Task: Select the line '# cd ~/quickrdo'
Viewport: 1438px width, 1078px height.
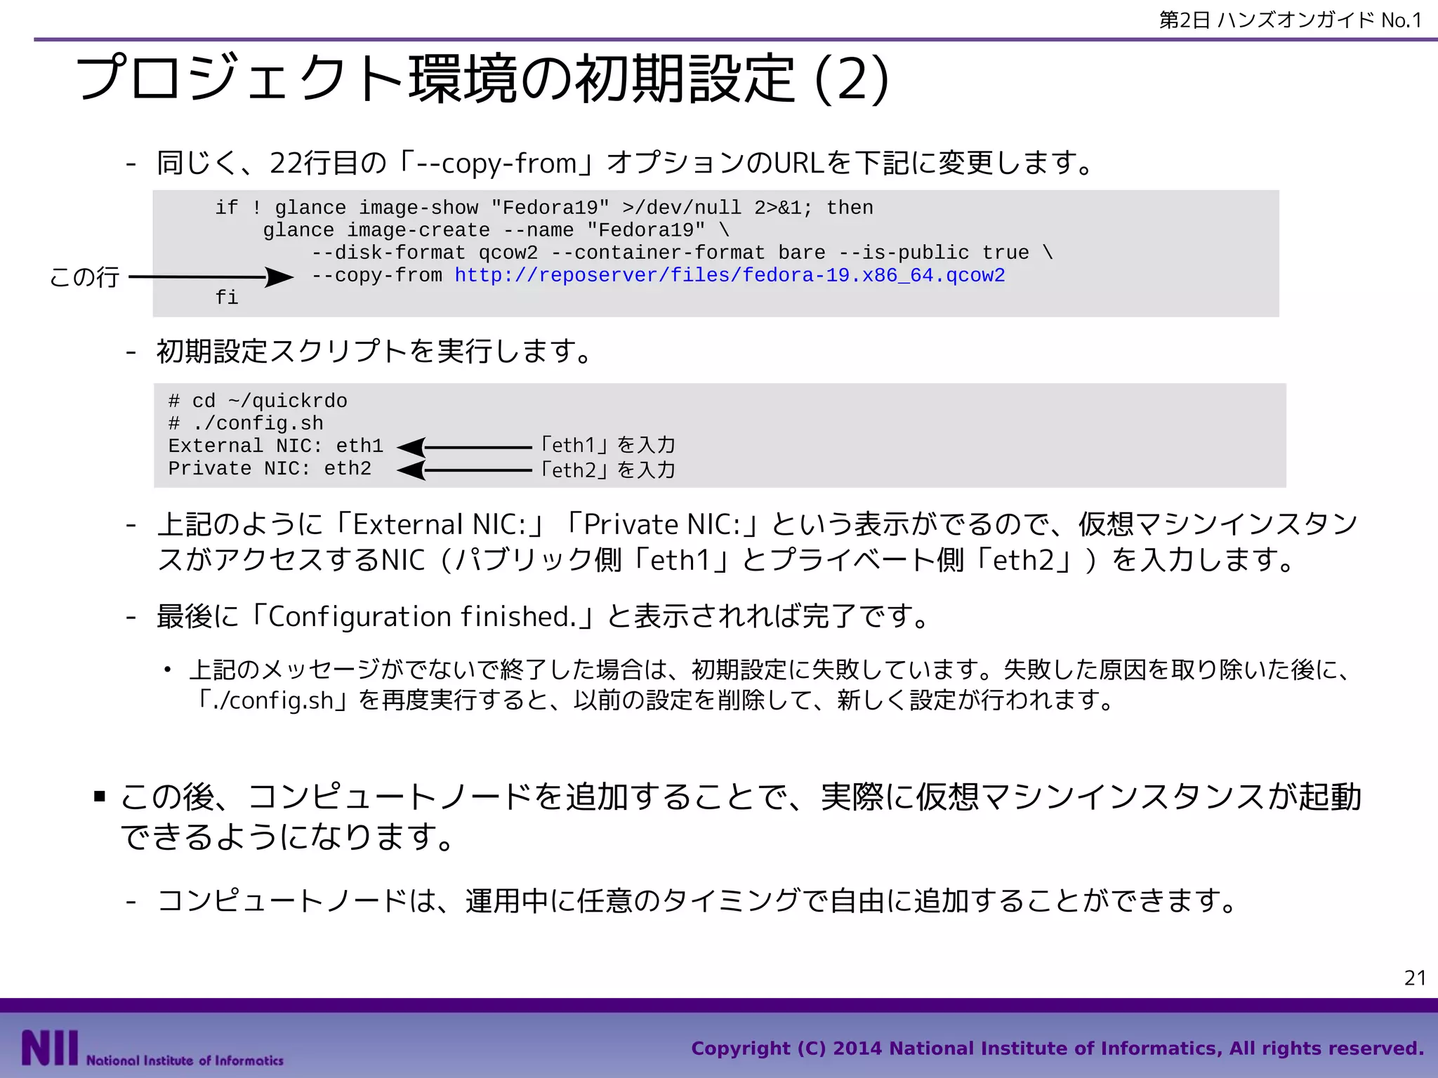Action: pos(258,401)
